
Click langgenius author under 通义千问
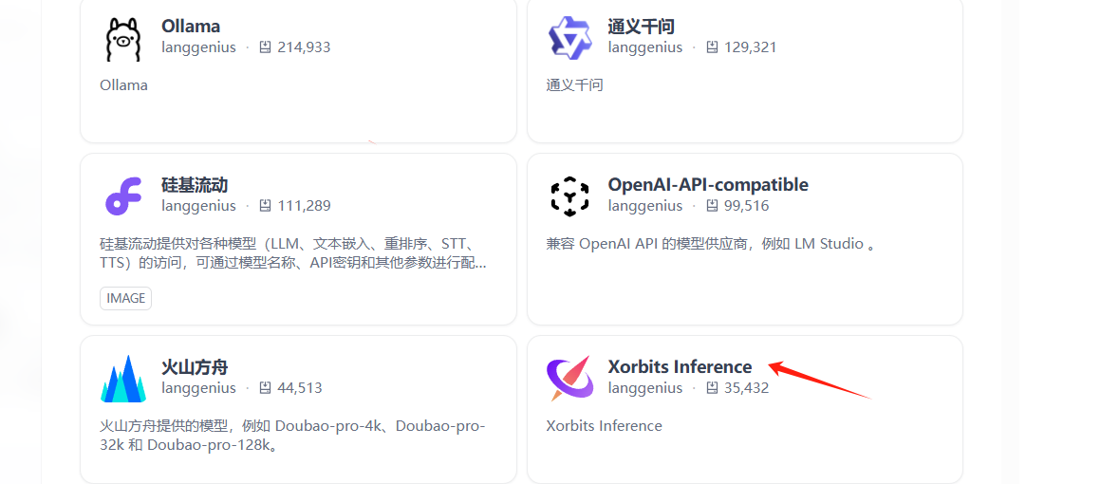(645, 47)
